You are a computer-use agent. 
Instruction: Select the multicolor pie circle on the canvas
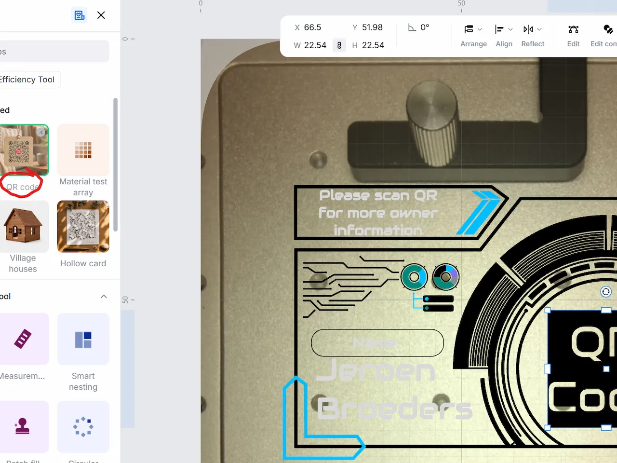pos(446,277)
